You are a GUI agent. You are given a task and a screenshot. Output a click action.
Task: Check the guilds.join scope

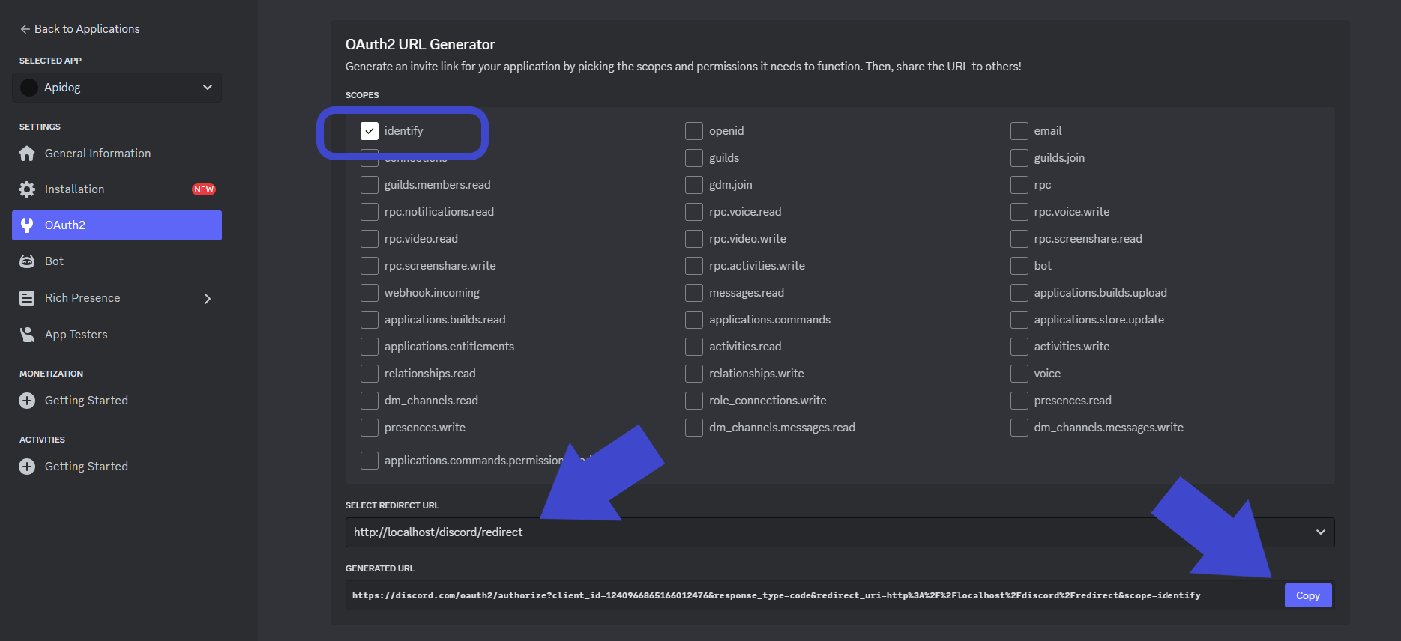click(x=1019, y=158)
